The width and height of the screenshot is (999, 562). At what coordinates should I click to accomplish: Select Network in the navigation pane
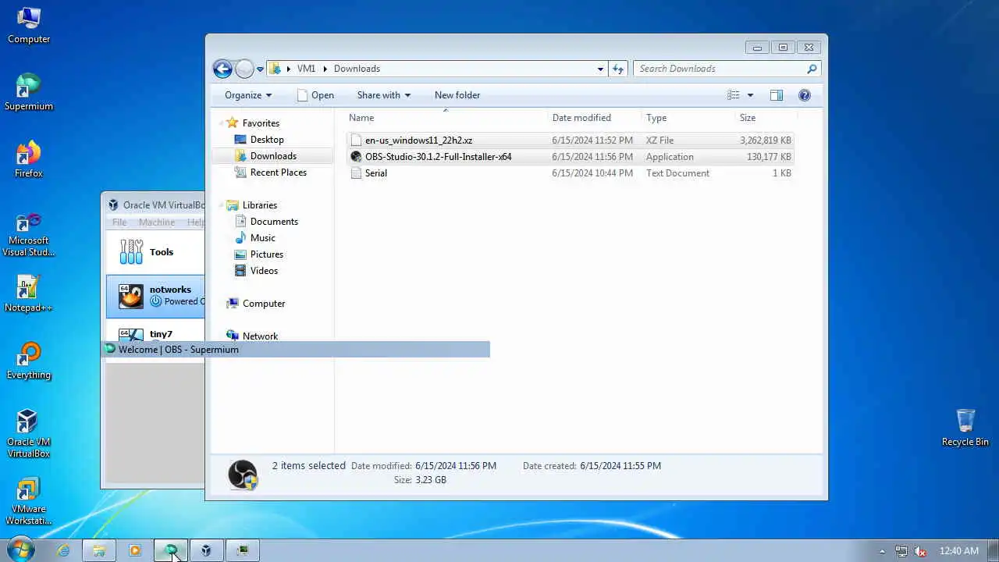[260, 336]
